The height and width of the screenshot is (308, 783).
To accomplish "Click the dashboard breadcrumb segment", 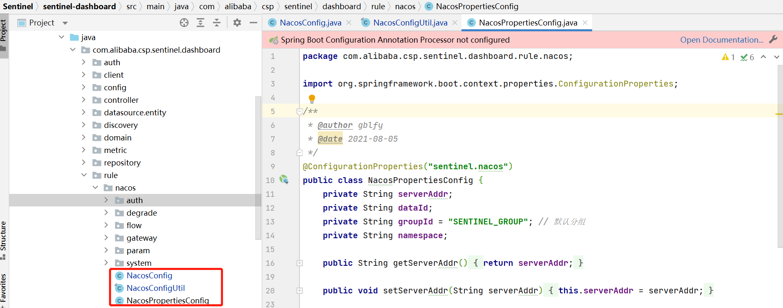I will click(x=342, y=6).
